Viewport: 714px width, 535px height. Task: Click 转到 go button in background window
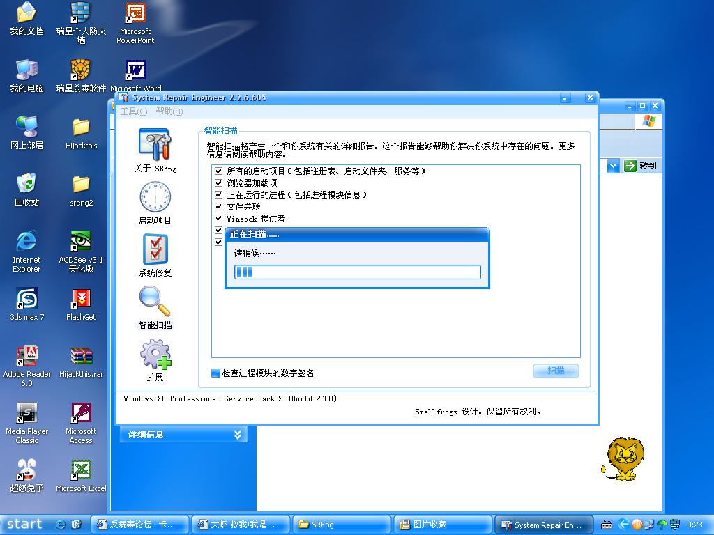(640, 166)
